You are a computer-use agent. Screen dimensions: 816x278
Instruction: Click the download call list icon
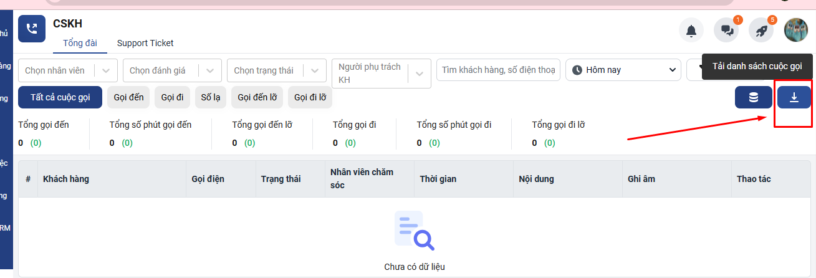(794, 98)
